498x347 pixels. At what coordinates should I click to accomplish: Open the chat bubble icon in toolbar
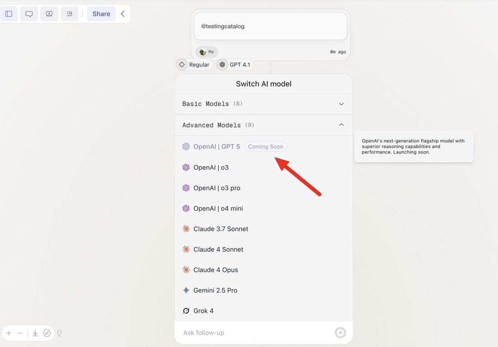tap(29, 14)
